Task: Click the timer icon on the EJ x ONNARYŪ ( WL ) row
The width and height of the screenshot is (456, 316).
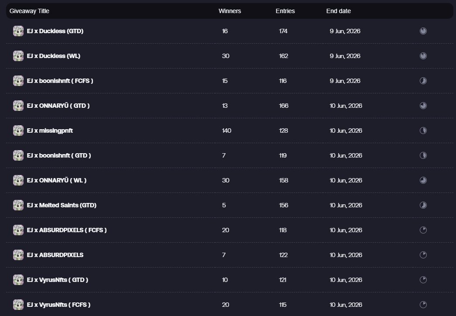Action: click(x=423, y=180)
